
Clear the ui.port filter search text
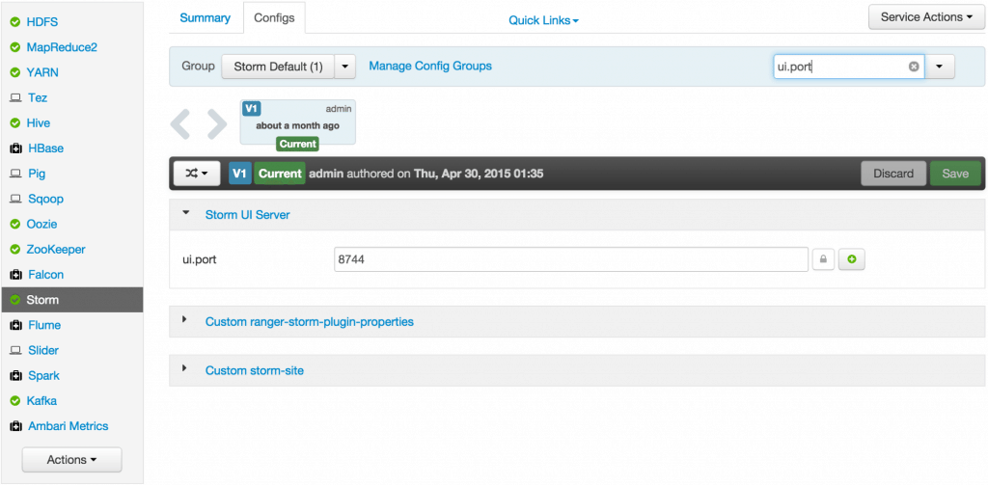[914, 67]
